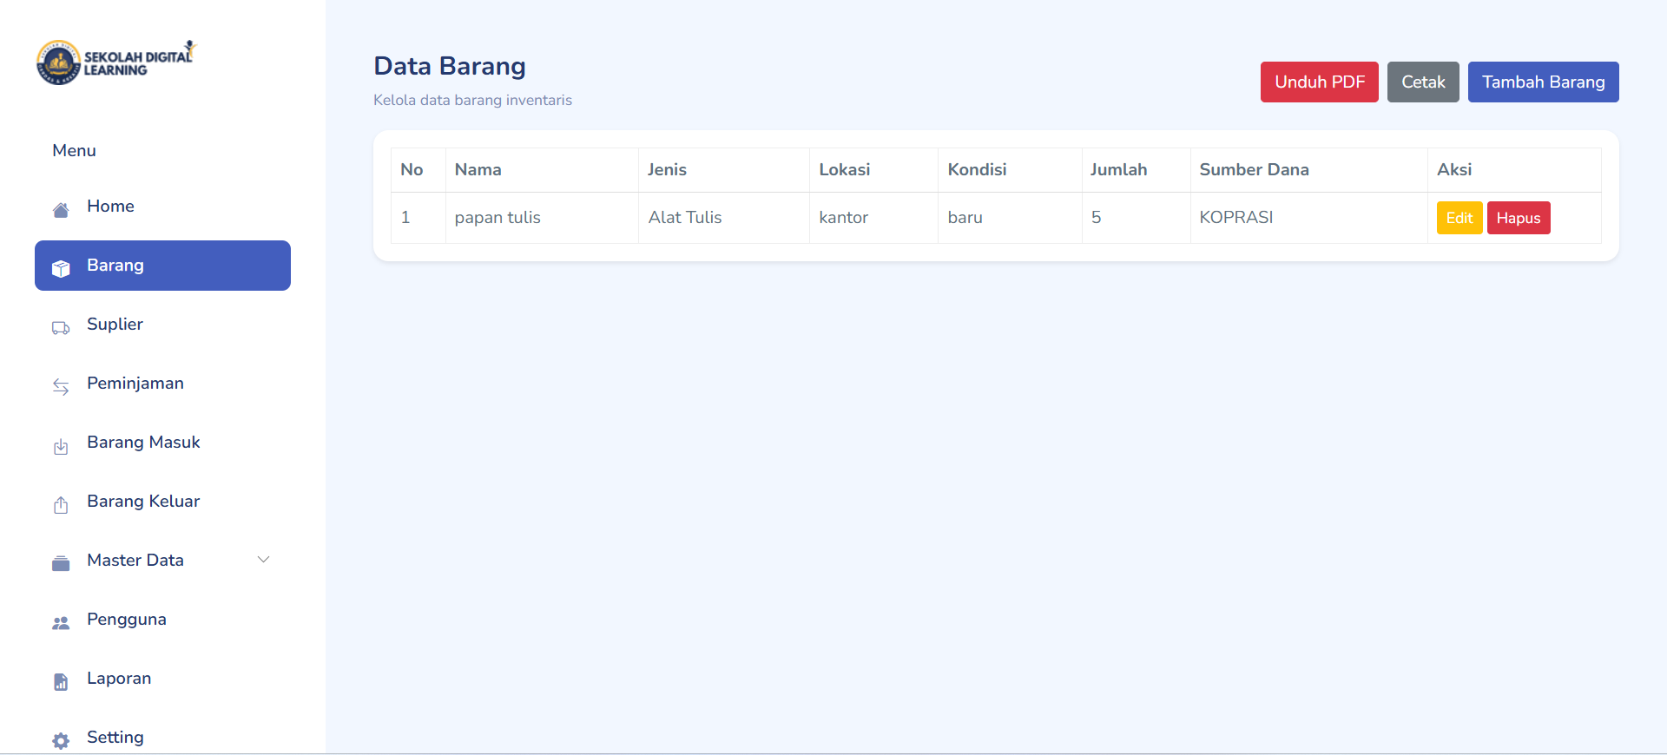The height and width of the screenshot is (755, 1667).
Task: Edit the papan tulis row
Action: click(1459, 218)
